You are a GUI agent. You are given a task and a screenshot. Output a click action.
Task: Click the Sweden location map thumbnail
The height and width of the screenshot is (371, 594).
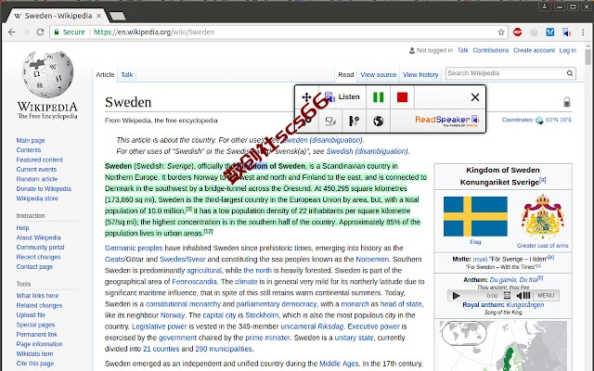[x=503, y=346]
